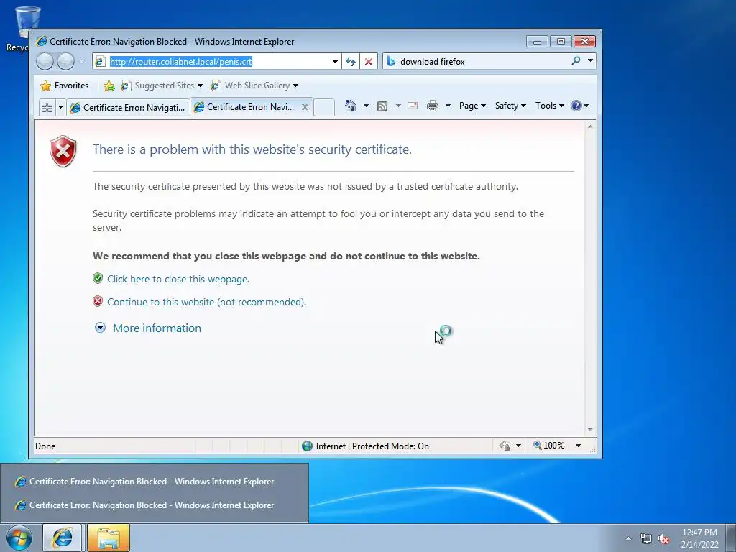
Task: Click the Forward navigation button
Action: tap(65, 62)
